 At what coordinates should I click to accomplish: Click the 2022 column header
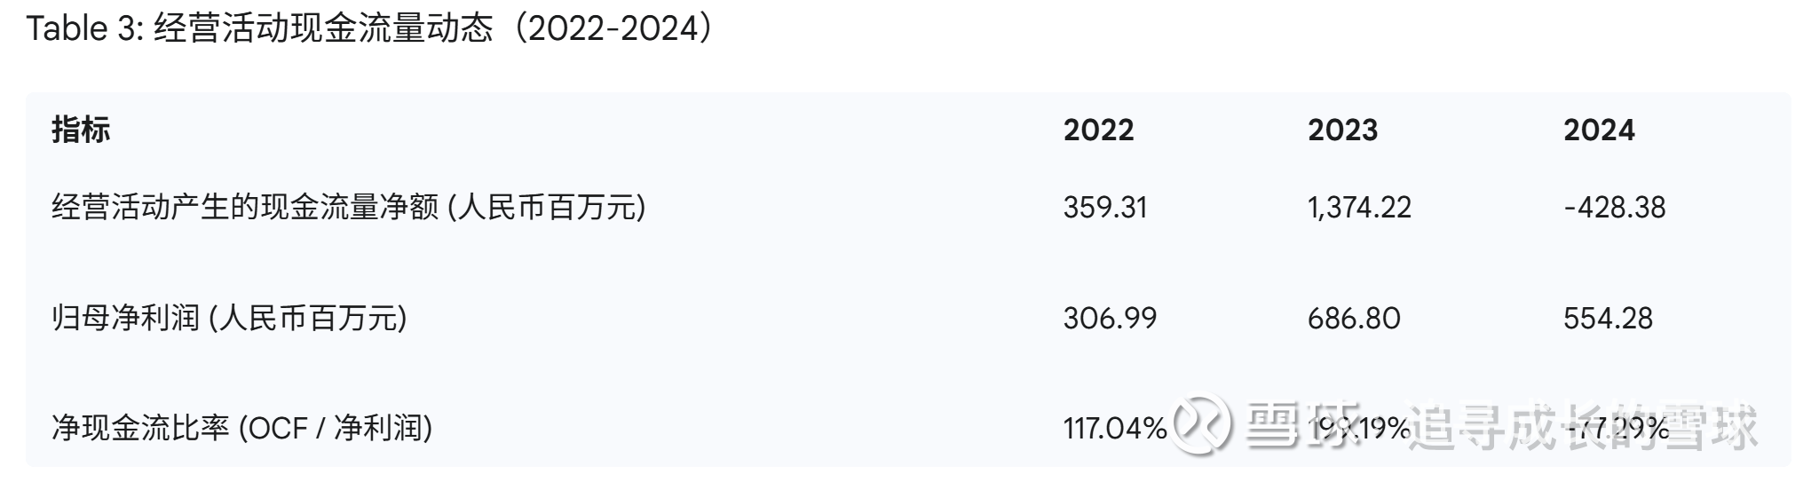tap(1098, 130)
